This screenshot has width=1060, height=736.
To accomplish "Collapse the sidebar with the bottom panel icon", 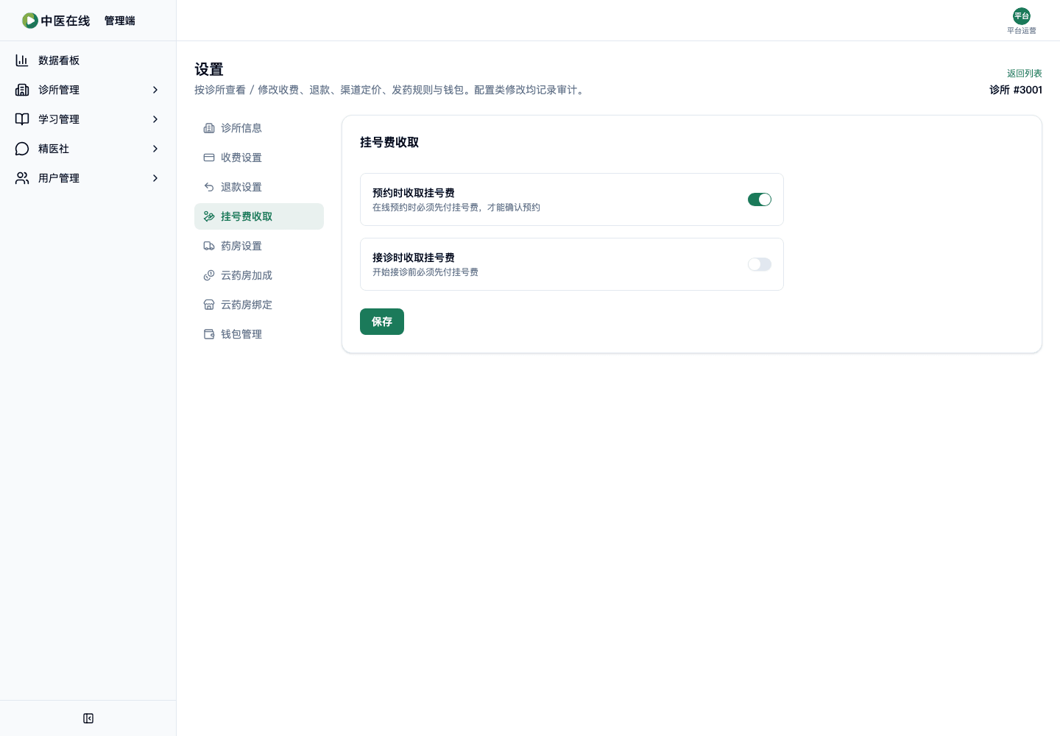I will (x=88, y=718).
